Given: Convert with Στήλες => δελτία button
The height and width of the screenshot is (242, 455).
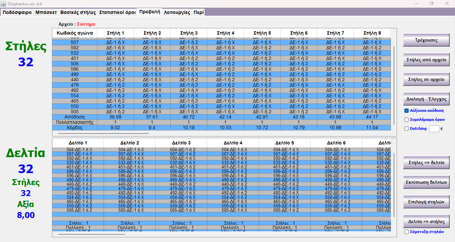Looking at the screenshot, I should (x=426, y=163).
